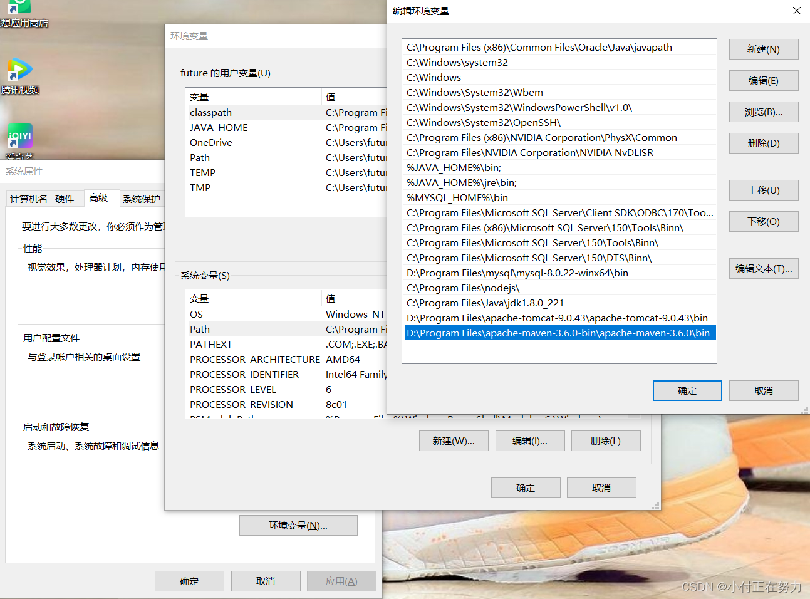Click 删除(L) under system variables
This screenshot has width=810, height=599.
606,441
